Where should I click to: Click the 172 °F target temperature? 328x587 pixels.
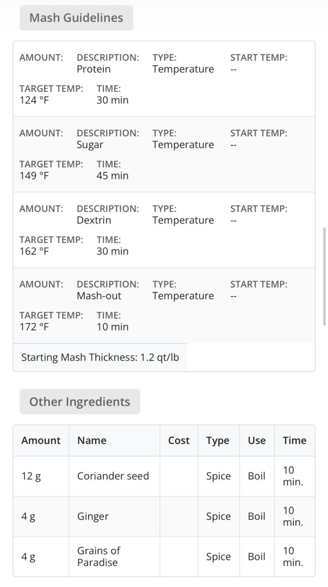pyautogui.click(x=34, y=327)
